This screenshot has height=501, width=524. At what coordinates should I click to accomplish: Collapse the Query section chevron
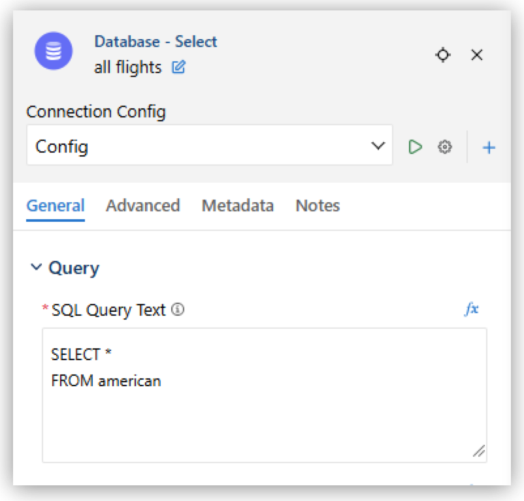pos(36,267)
